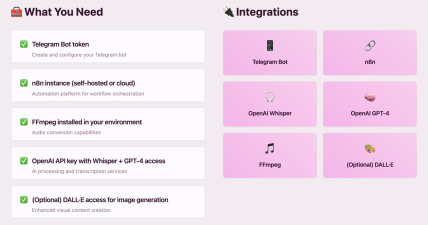This screenshot has height=225, width=428.
Task: Click the toolbox icon beside What You Need
Action: pyautogui.click(x=16, y=12)
